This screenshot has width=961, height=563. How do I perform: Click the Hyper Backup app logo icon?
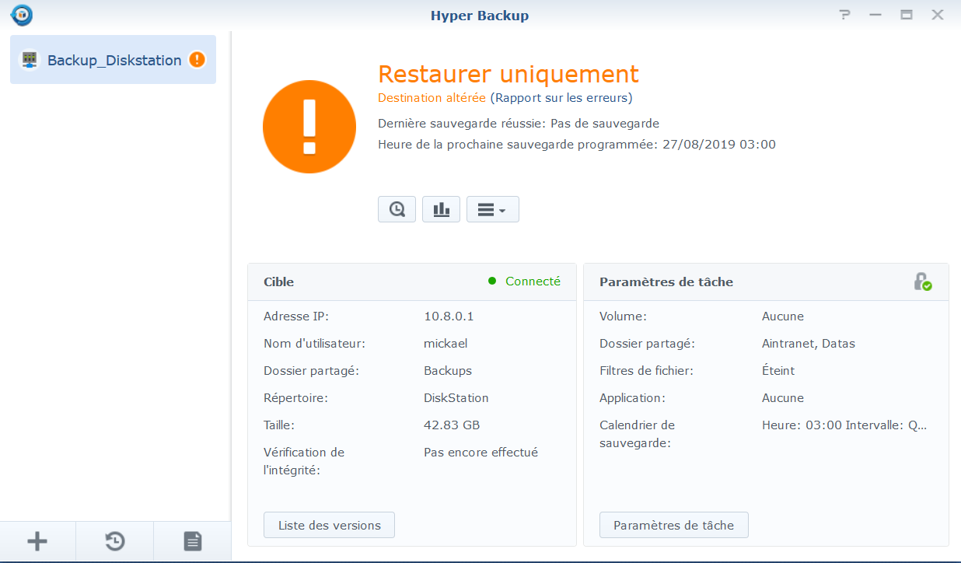pyautogui.click(x=21, y=15)
